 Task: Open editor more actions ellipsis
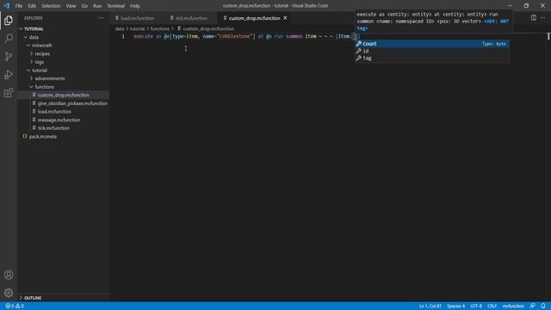click(543, 18)
